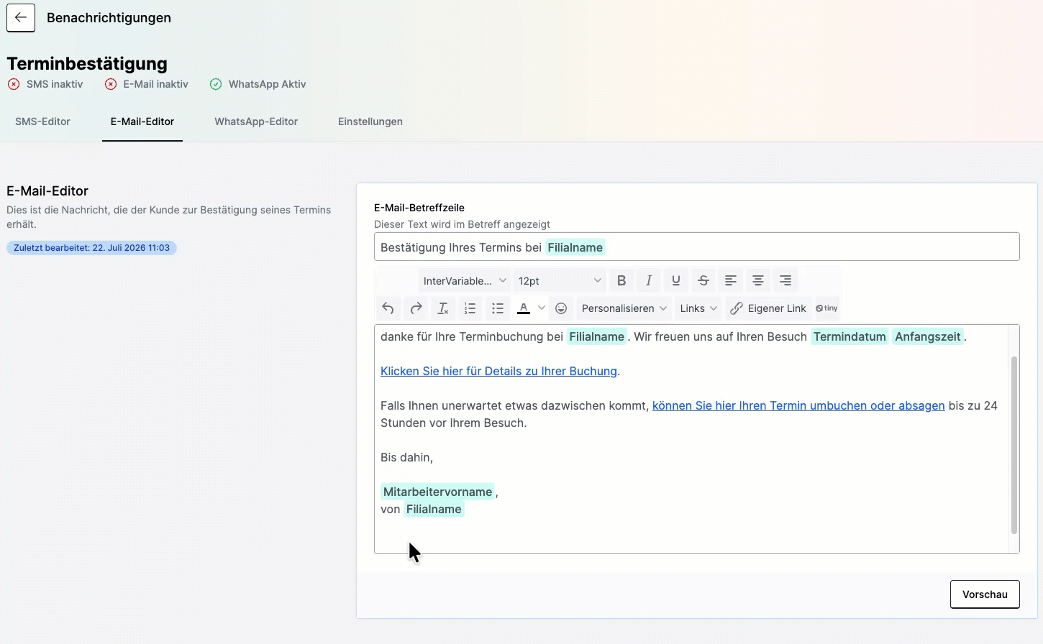Screen dimensions: 1043x644
Task: Click the text color swatch button
Action: (524, 308)
